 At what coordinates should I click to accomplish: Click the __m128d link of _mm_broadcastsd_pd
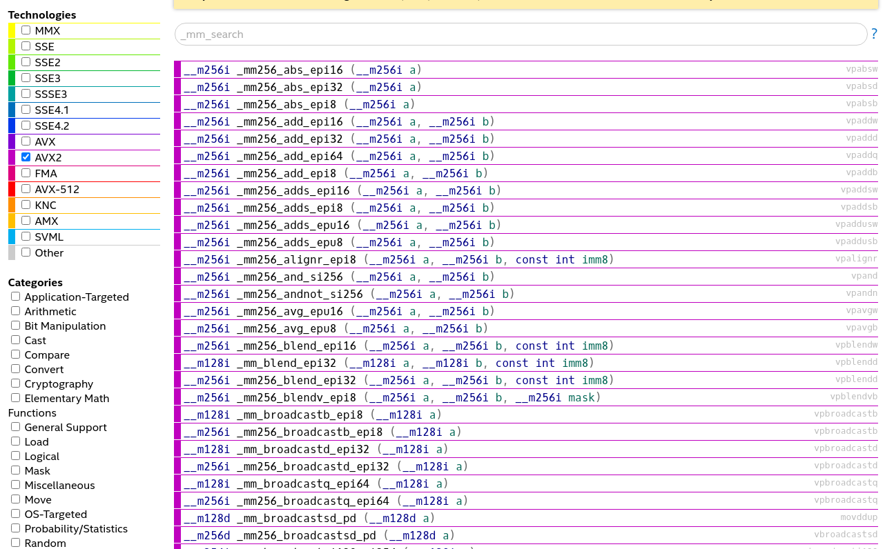click(x=206, y=518)
